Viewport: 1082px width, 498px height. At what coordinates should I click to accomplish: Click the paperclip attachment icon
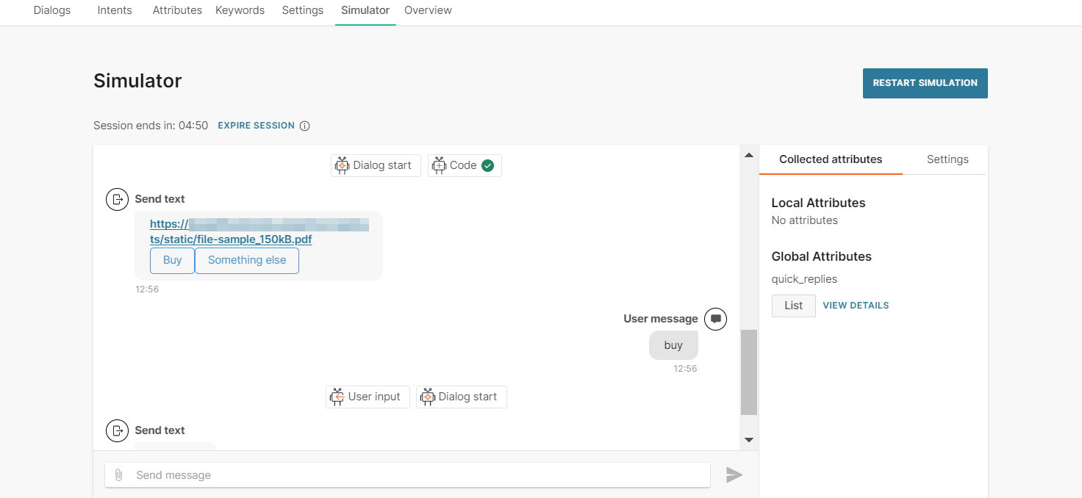[x=118, y=475]
